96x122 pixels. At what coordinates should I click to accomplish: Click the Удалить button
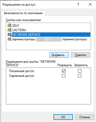tap(81, 55)
